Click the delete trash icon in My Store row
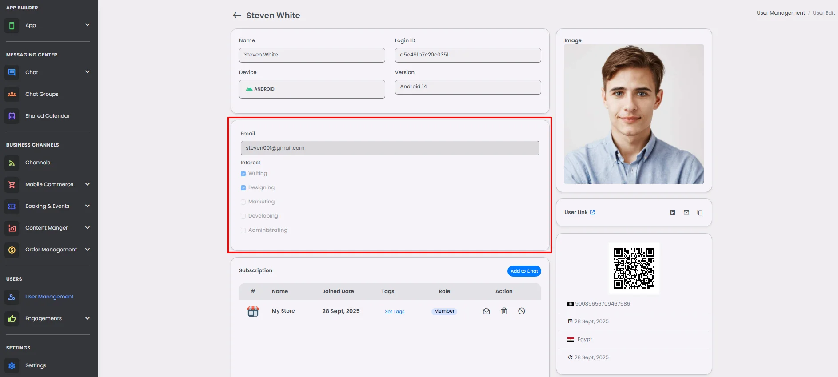The height and width of the screenshot is (377, 838). click(504, 311)
